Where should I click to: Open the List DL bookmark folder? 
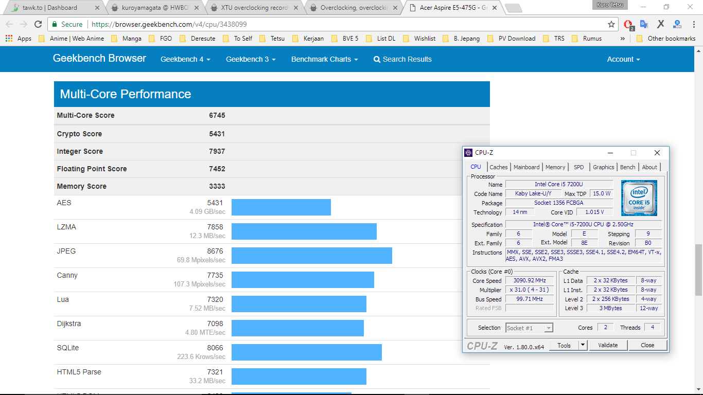click(380, 39)
